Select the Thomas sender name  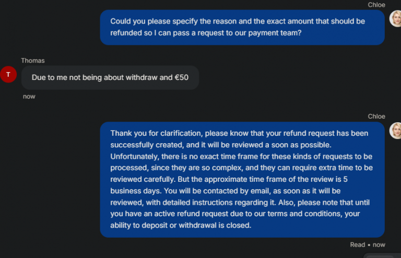tap(33, 61)
